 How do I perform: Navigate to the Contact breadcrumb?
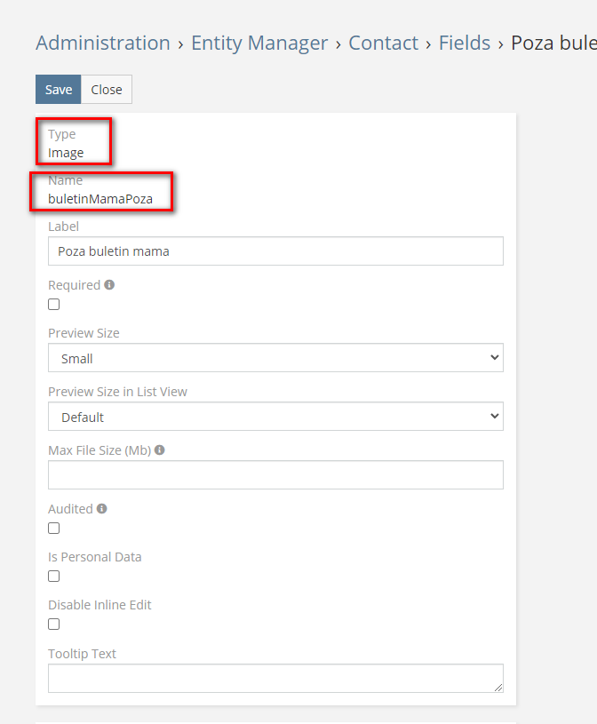pos(383,43)
